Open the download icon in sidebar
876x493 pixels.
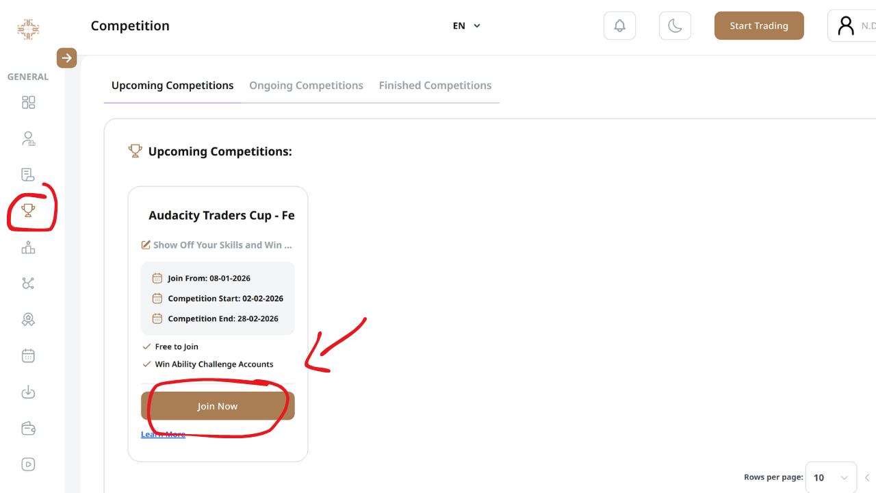(28, 392)
